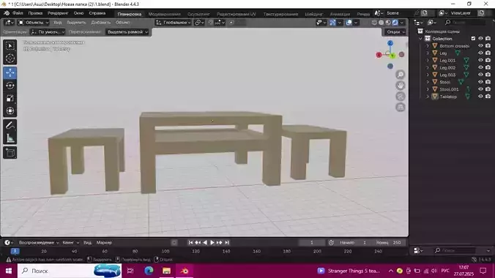Open the Help menu
This screenshot has height=278, width=495.
point(97,13)
